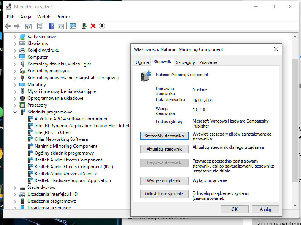
Task: Click the Urządzenia interfejsu HID icon
Action: [x=22, y=195]
